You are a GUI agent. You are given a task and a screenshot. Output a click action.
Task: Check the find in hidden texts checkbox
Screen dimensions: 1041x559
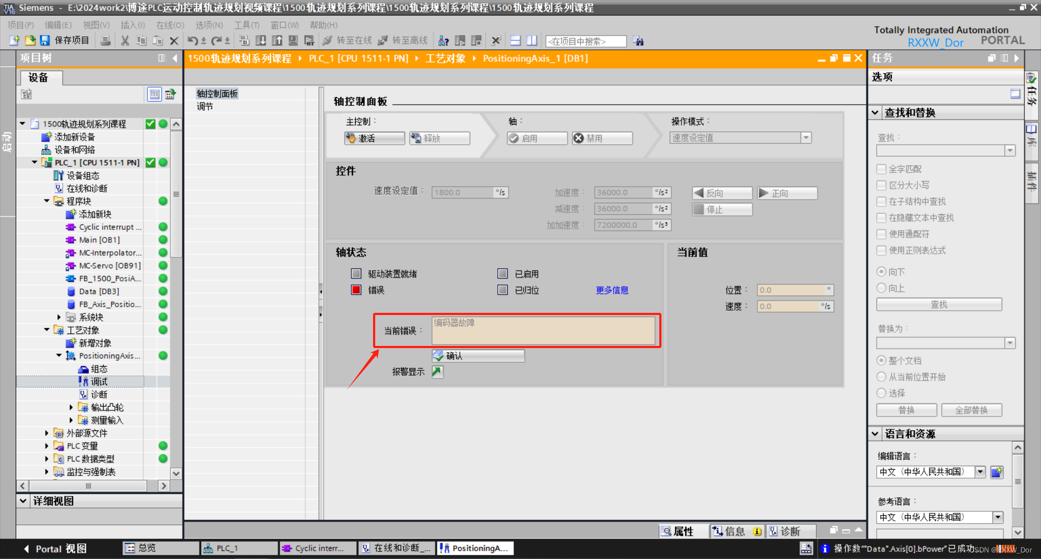pos(882,218)
